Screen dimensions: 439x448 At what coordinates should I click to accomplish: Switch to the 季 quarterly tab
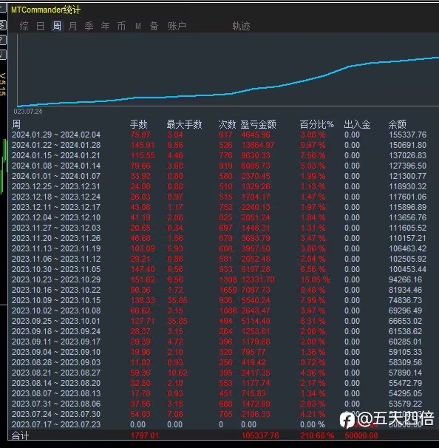[x=89, y=27]
